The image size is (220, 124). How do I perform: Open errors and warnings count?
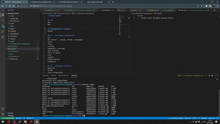[30, 118]
